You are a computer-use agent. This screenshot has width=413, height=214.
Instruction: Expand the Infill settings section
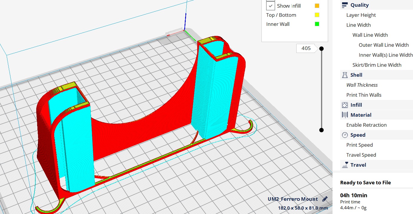click(376, 105)
